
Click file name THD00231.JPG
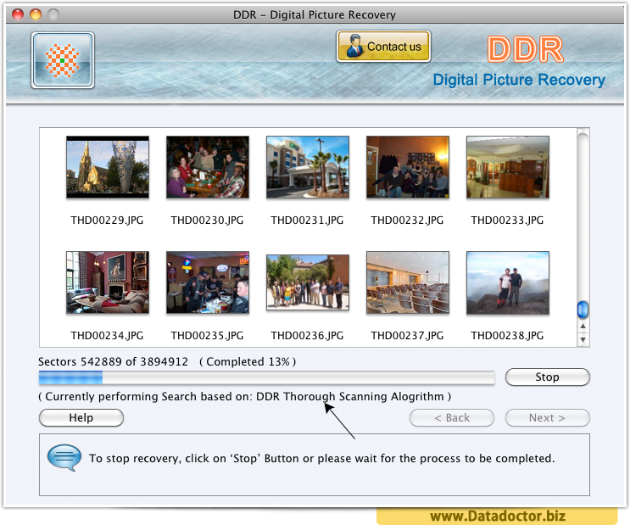pyautogui.click(x=307, y=221)
